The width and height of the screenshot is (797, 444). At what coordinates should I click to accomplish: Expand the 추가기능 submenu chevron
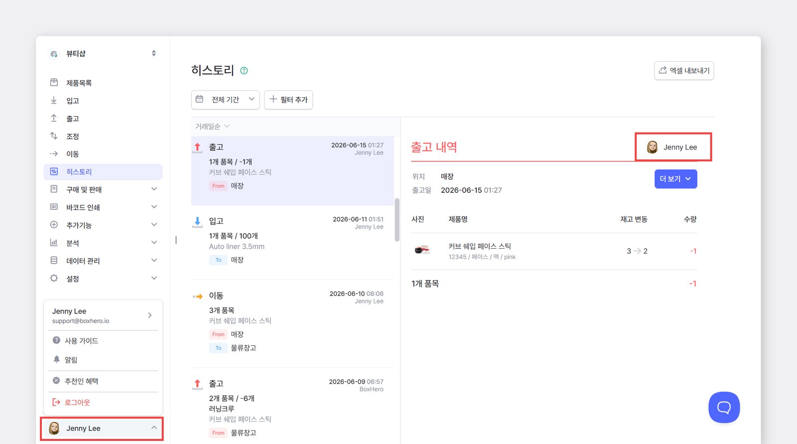pyautogui.click(x=154, y=225)
